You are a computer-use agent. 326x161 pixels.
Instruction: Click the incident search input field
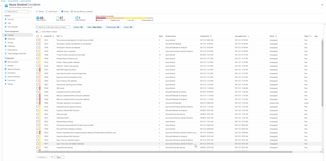pyautogui.click(x=53, y=27)
